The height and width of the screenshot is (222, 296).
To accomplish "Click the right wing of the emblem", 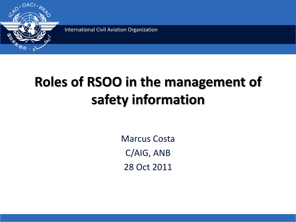I will 49,26.
